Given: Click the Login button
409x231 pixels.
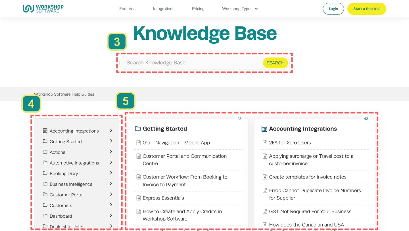Looking at the screenshot, I should tap(333, 9).
